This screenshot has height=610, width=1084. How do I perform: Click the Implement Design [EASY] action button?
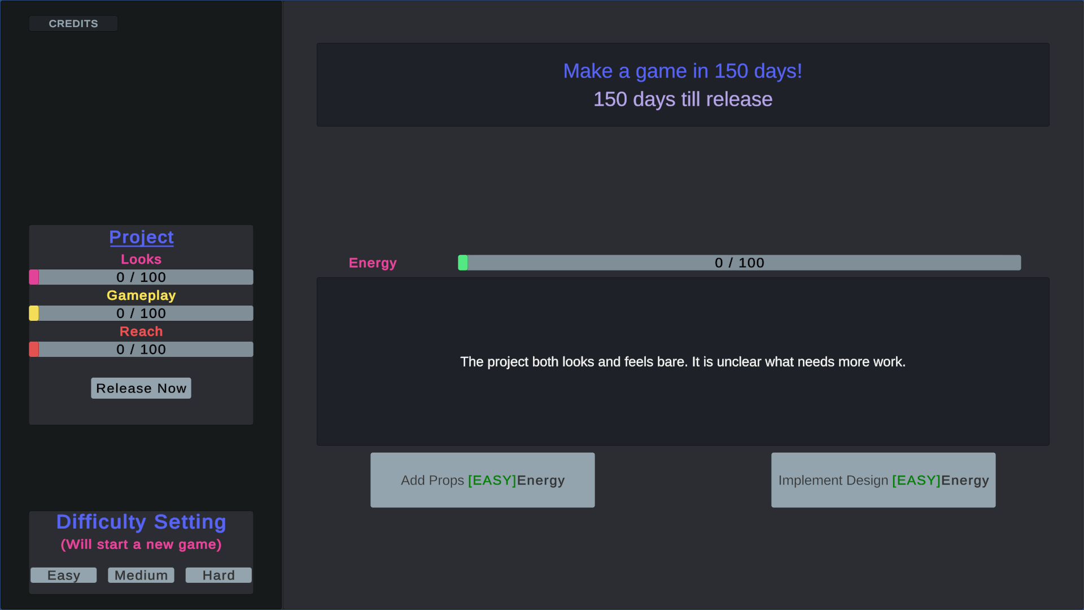(883, 480)
